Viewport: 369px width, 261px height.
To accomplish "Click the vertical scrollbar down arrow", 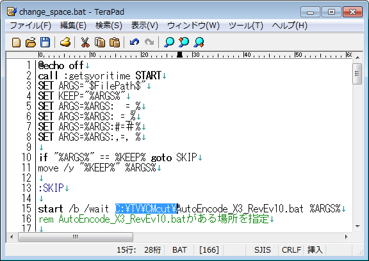I will click(357, 226).
